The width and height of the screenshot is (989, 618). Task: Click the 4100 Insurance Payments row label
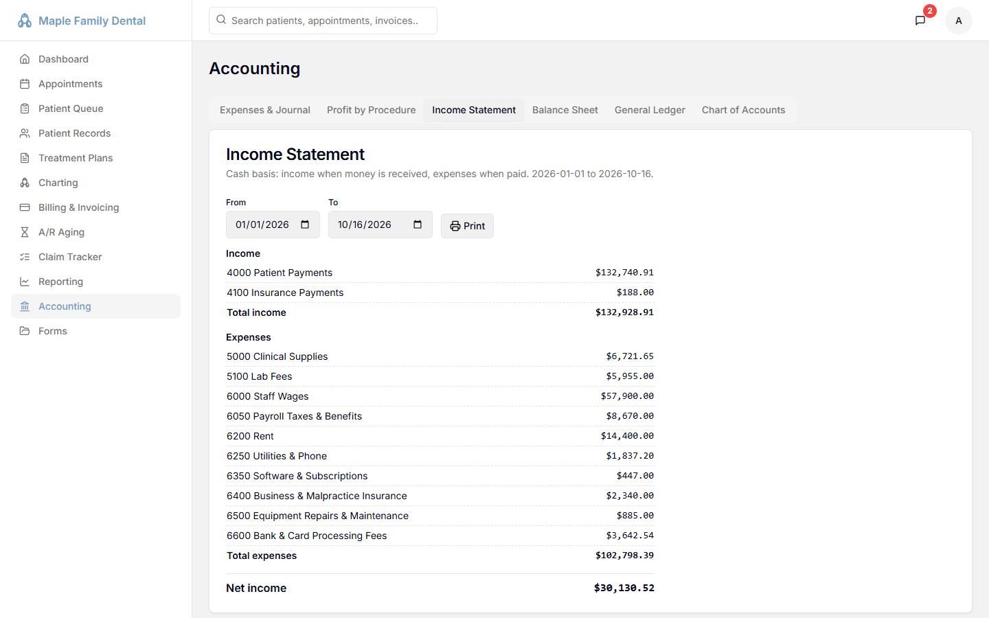coord(285,293)
